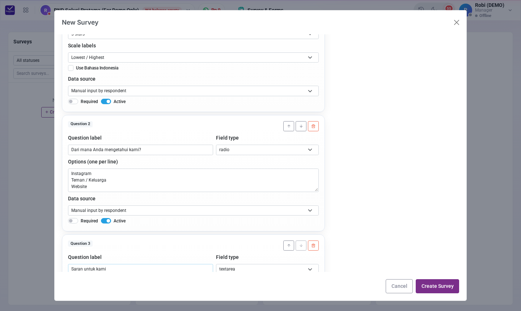Click Question 3 badge label
Screen dimensions: 521x311
80,244
